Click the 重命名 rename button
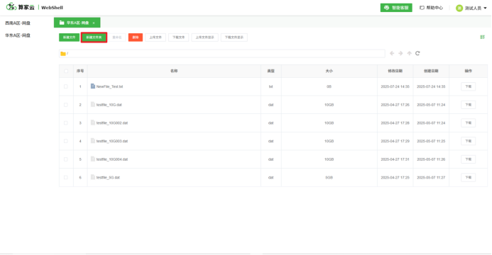Viewport: 492px width, 255px height. [117, 38]
